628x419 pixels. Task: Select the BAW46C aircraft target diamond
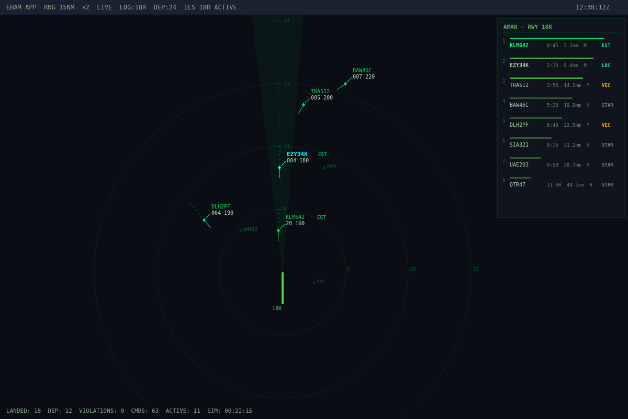345,84
